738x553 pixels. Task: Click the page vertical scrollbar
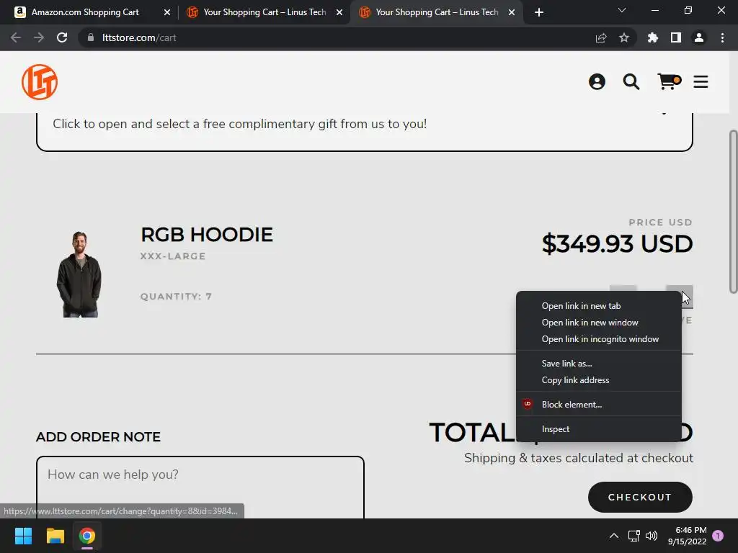click(733, 212)
